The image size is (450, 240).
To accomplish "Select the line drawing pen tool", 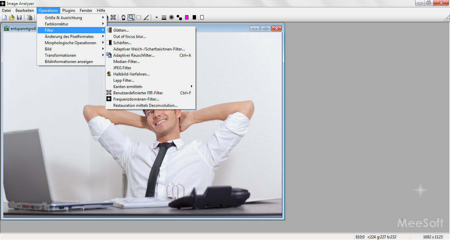I will click(147, 17).
